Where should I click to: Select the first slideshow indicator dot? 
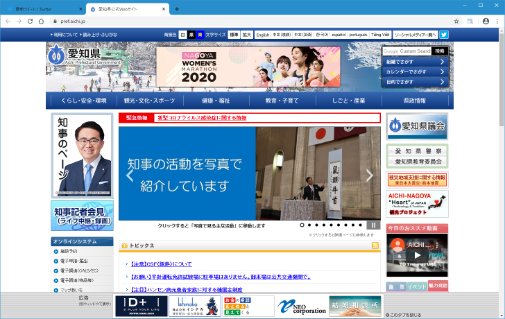pyautogui.click(x=302, y=225)
